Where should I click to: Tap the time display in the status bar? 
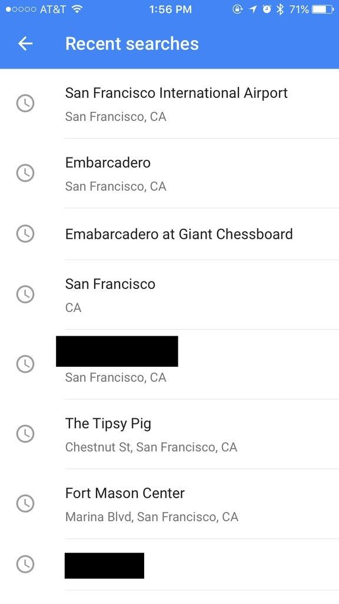point(169,9)
